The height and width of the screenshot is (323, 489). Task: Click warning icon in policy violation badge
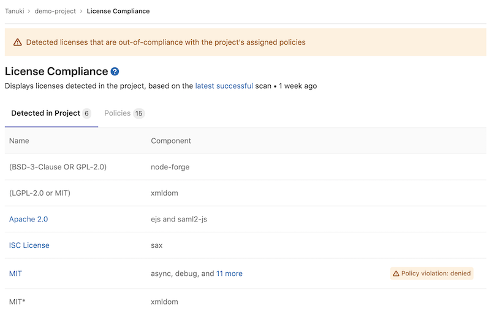[396, 273]
